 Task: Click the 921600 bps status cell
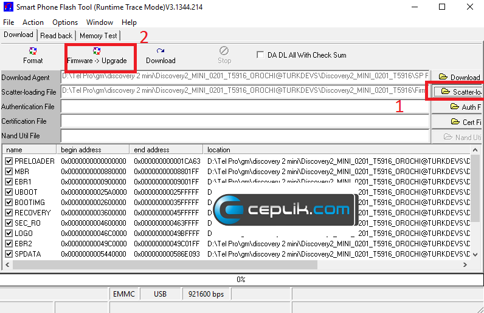point(206,294)
